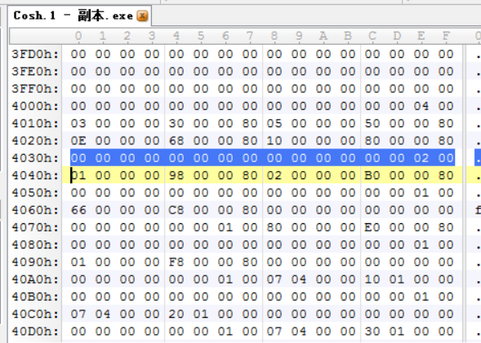Select address label 4030h
This screenshot has height=343, width=481.
[x=35, y=158]
